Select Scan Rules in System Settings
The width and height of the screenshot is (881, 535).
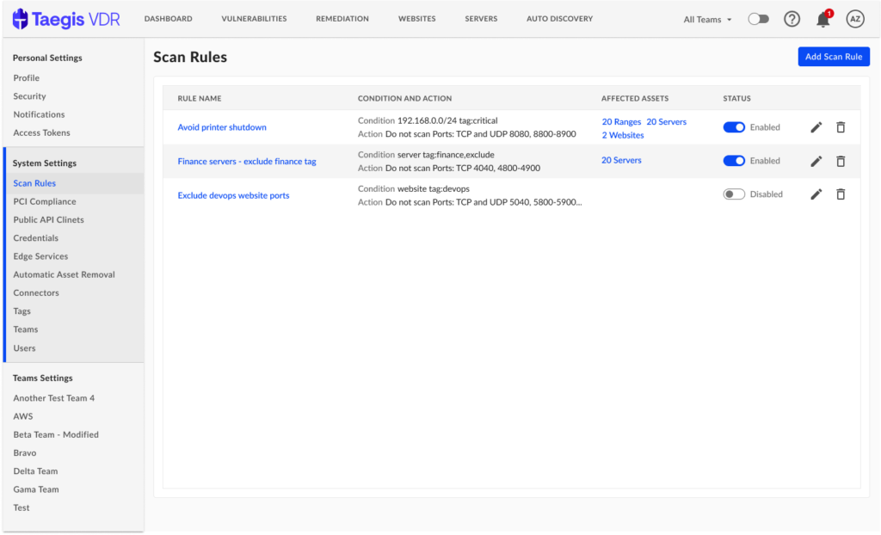point(34,183)
